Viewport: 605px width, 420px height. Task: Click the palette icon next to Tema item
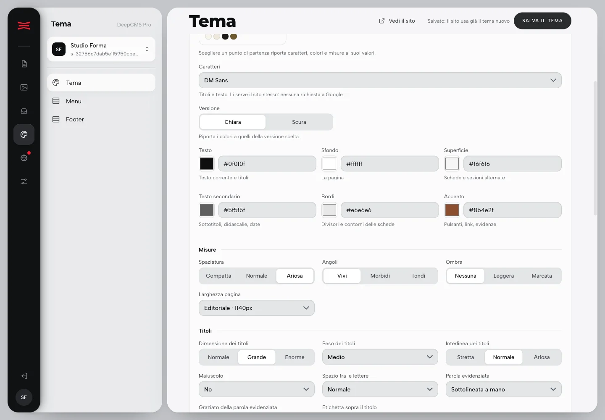pos(56,83)
